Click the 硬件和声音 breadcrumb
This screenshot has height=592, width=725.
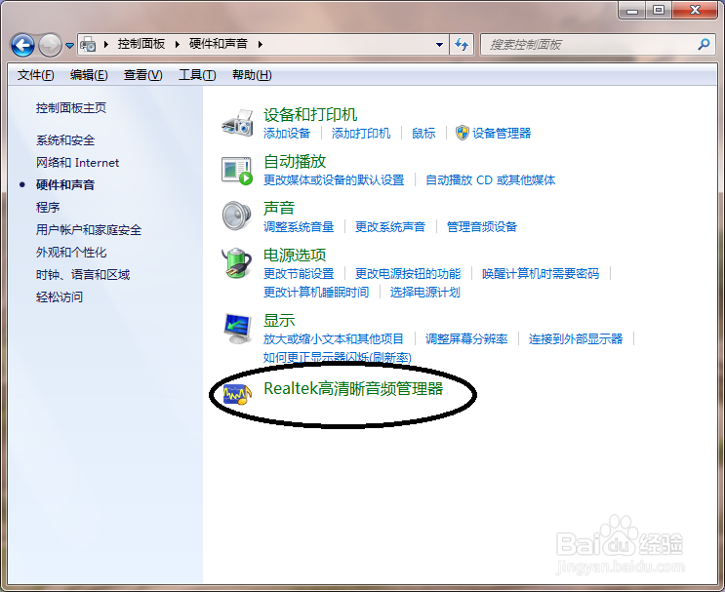tap(219, 44)
